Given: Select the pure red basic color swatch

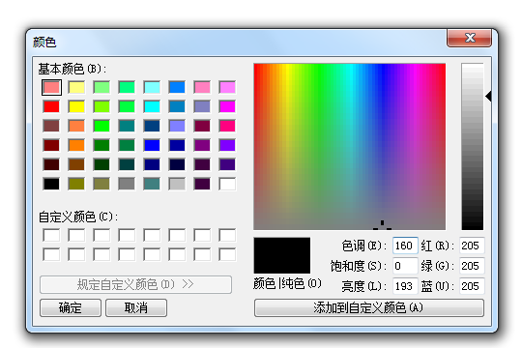Looking at the screenshot, I should pyautogui.click(x=51, y=106).
